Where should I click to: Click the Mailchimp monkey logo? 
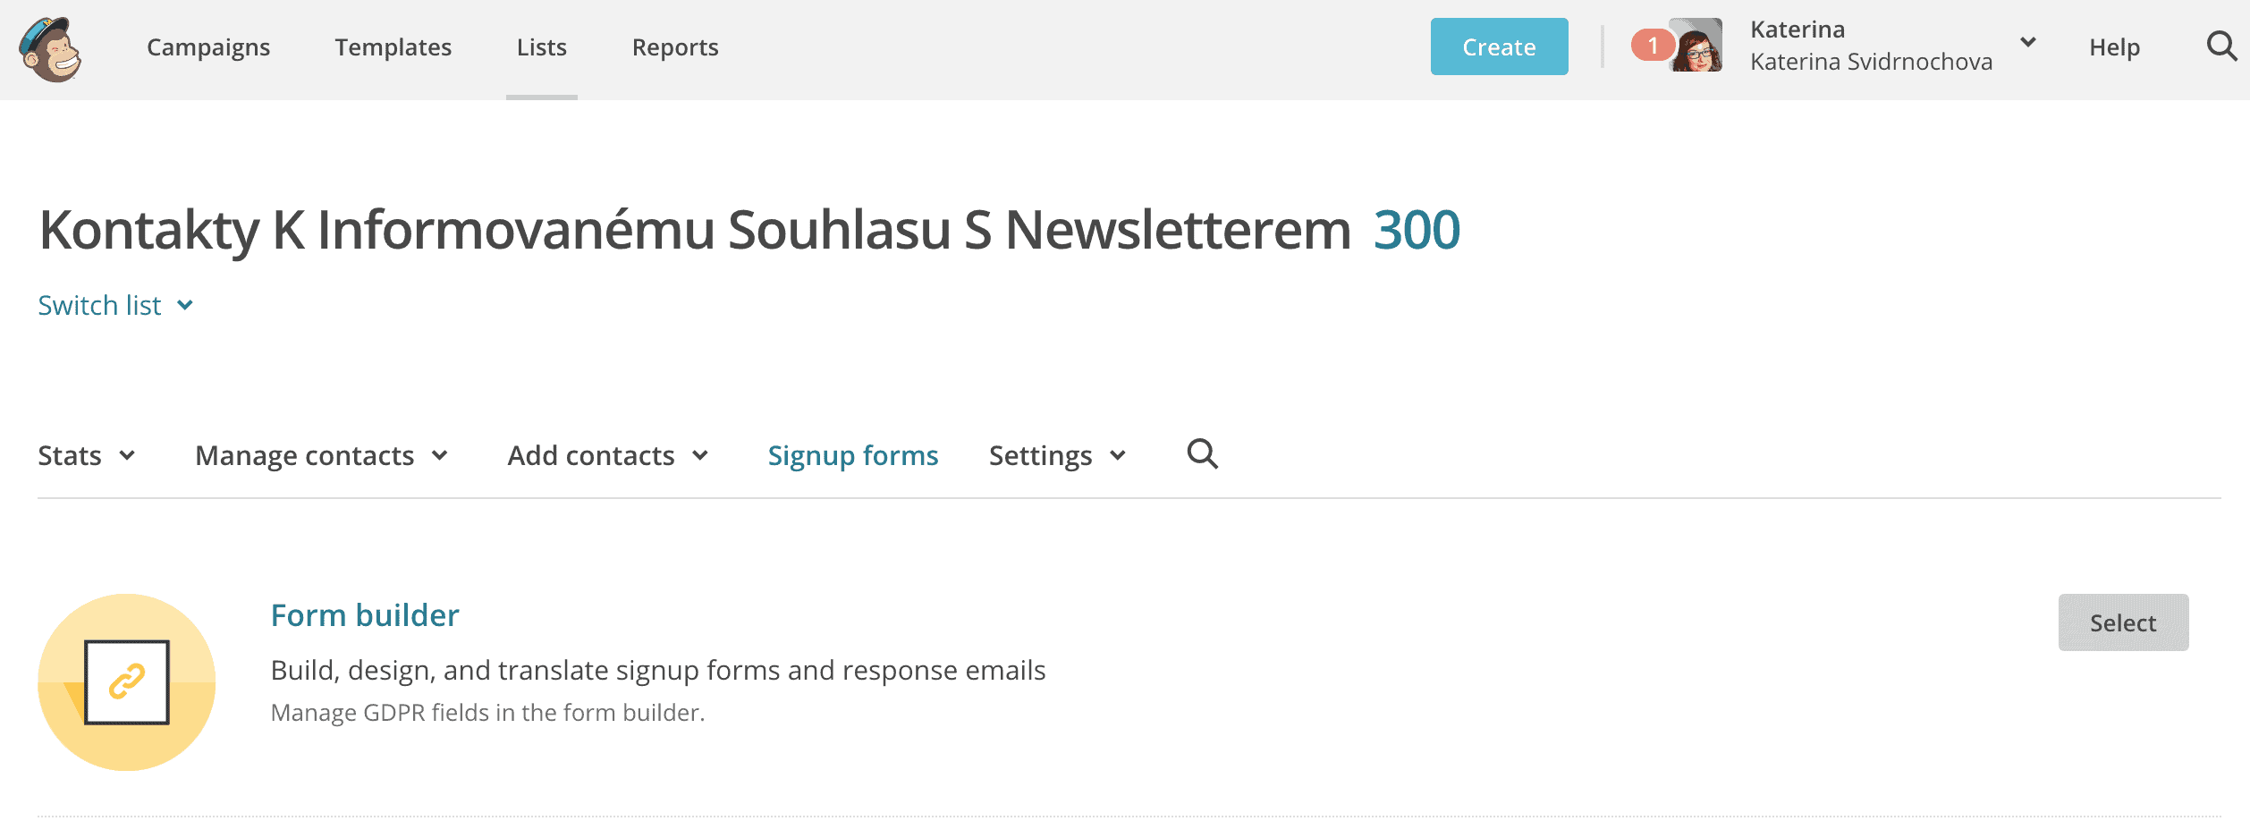(x=51, y=49)
